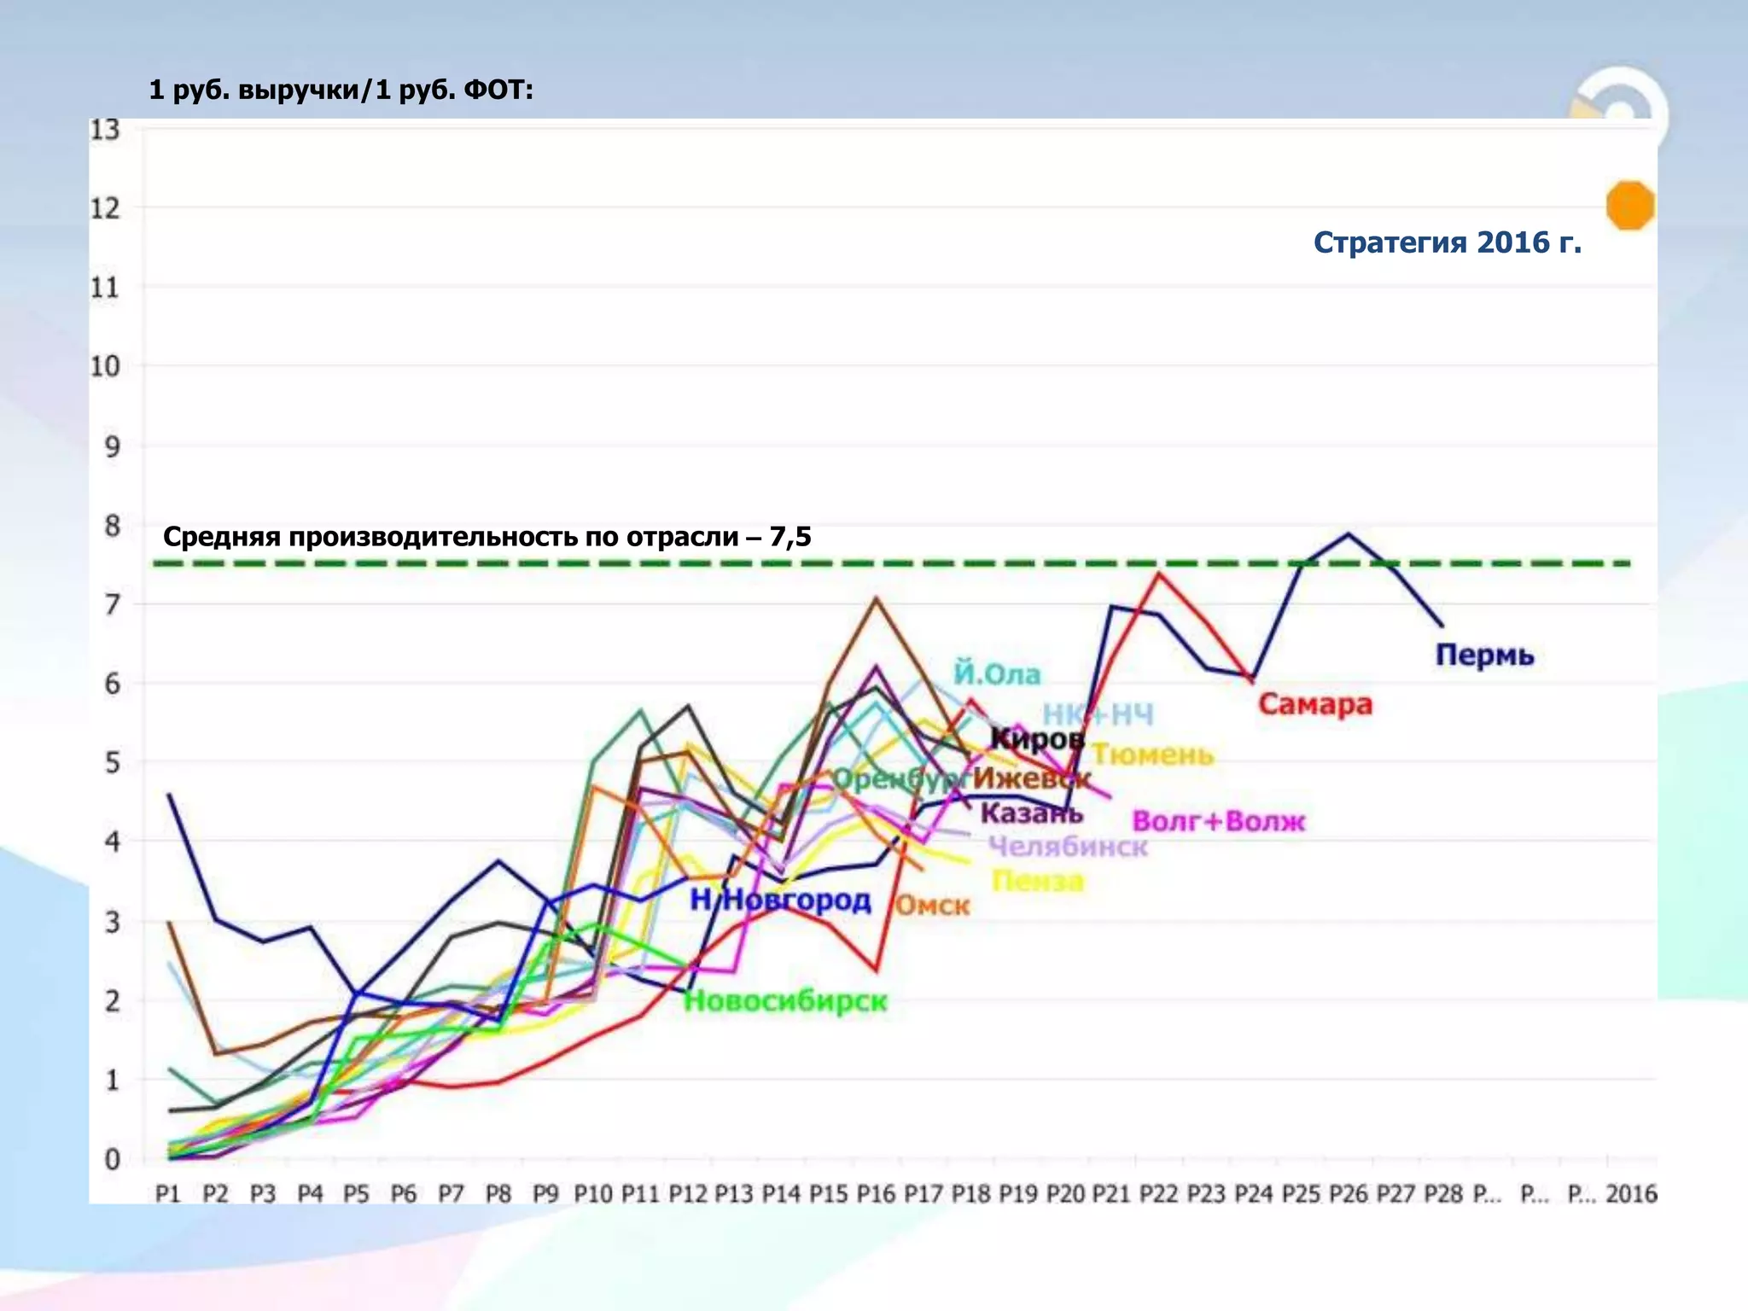The image size is (1748, 1311).
Task: Click the industry average 7,5 caption
Action: coord(487,537)
